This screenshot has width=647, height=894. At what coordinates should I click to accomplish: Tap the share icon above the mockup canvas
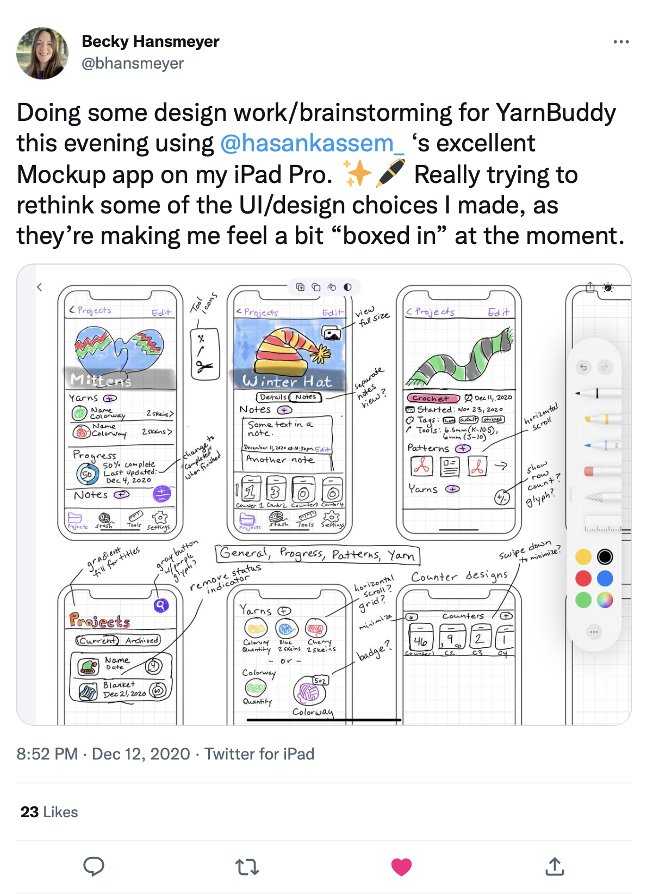(590, 287)
